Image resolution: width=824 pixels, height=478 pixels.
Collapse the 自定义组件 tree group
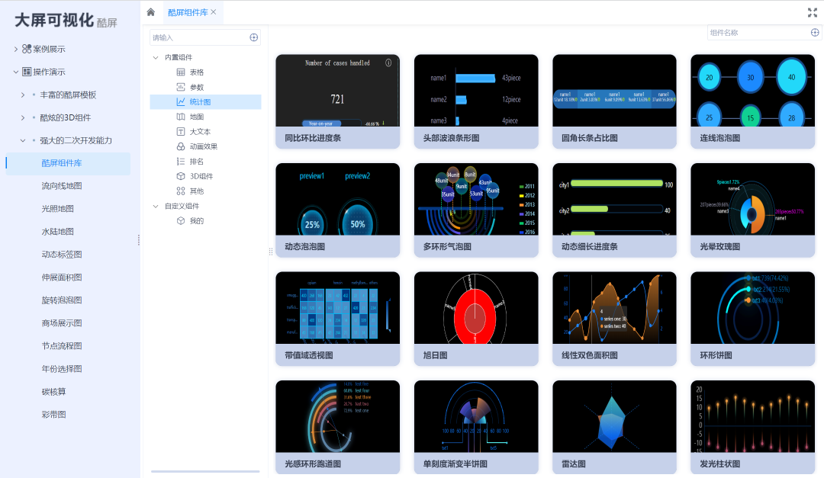(156, 207)
